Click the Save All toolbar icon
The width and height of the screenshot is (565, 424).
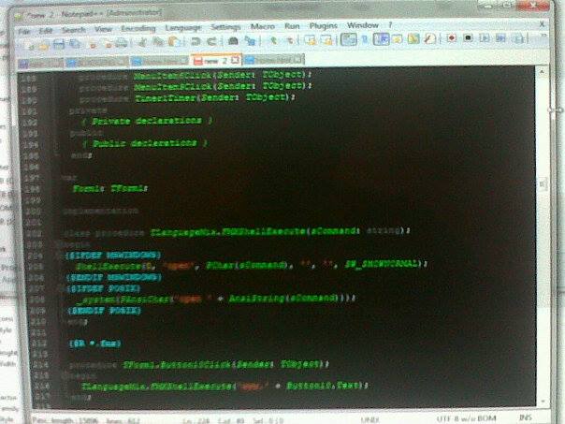[x=75, y=44]
